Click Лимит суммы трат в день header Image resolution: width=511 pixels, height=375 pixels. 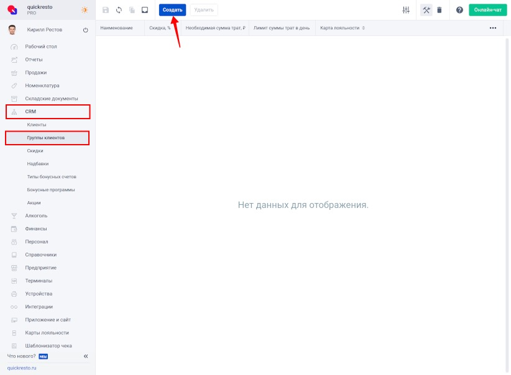tap(282, 28)
